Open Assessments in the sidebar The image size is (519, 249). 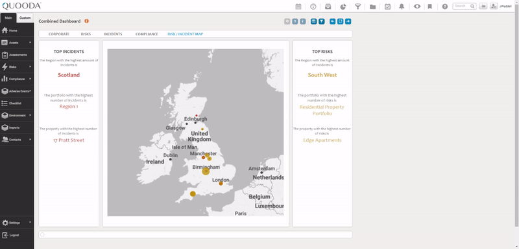[x=17, y=55]
